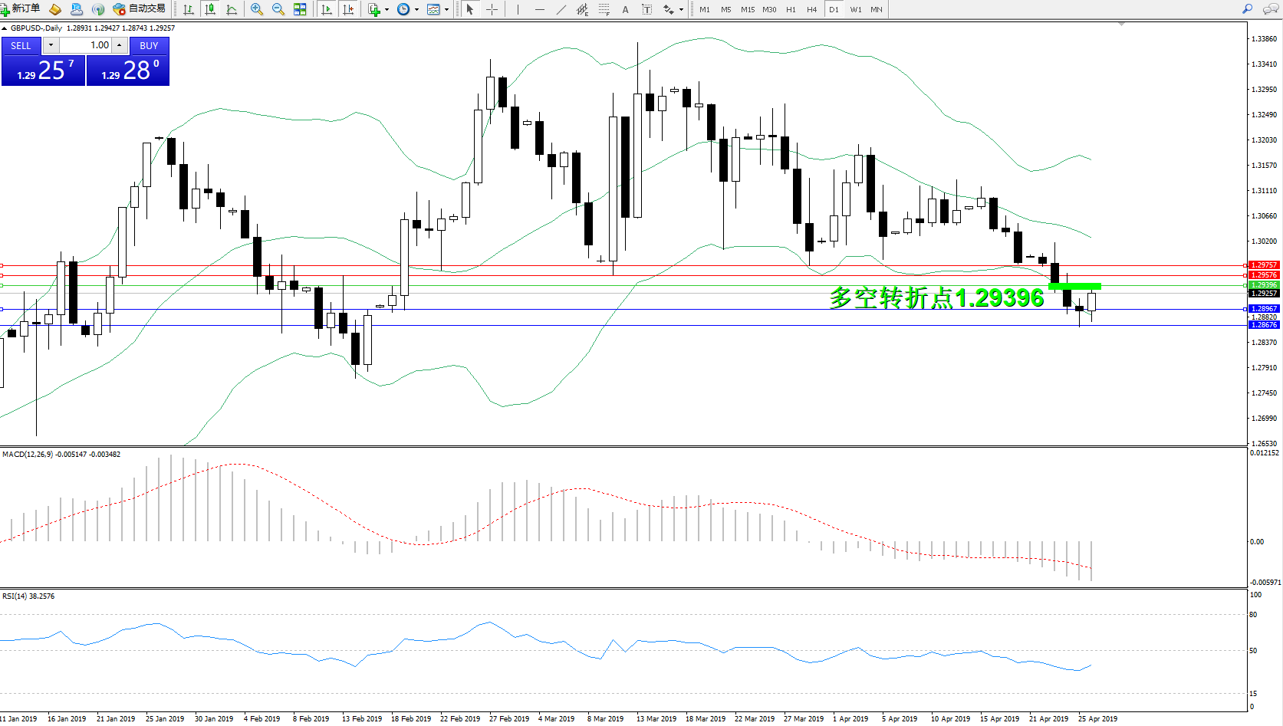Switch to the W1 timeframe

(x=856, y=9)
